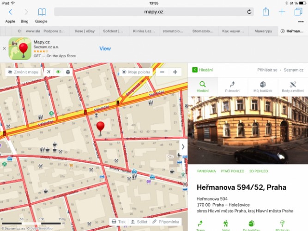Send feedback via Připomínka
308x231 pixels.
(x=166, y=222)
